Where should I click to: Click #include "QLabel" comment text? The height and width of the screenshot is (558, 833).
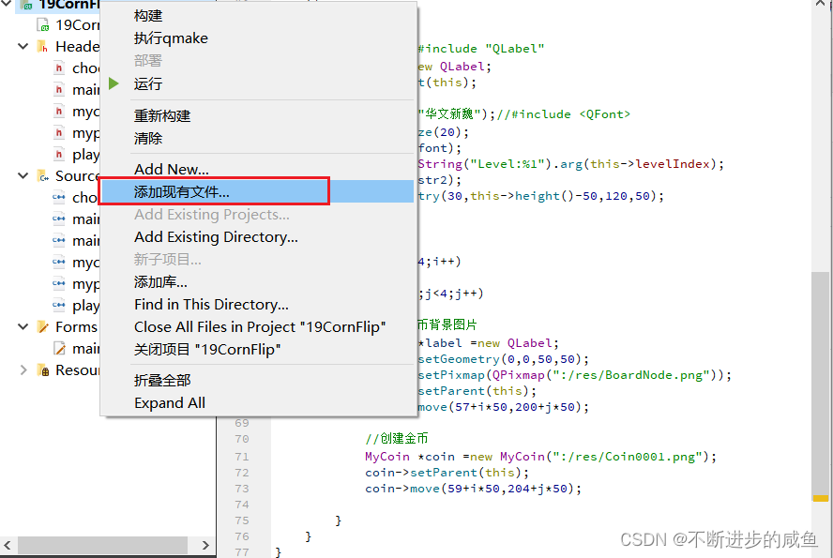[x=481, y=49]
